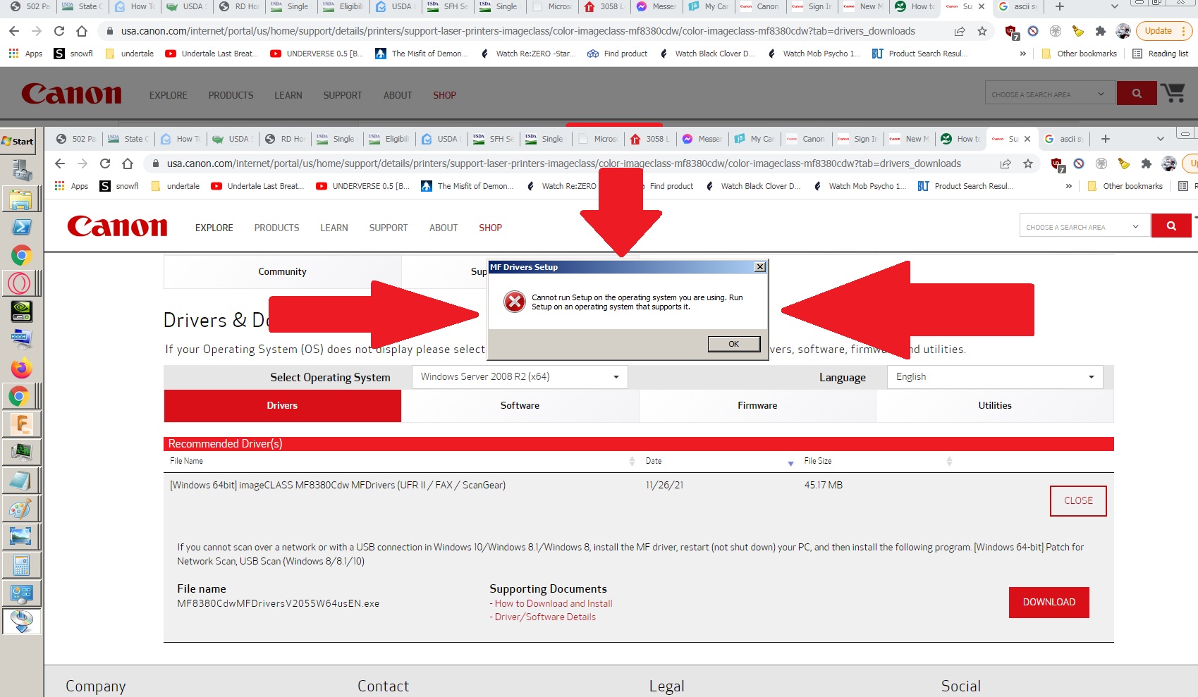Image resolution: width=1198 pixels, height=697 pixels.
Task: Open the Language dropdown showing English
Action: click(994, 377)
